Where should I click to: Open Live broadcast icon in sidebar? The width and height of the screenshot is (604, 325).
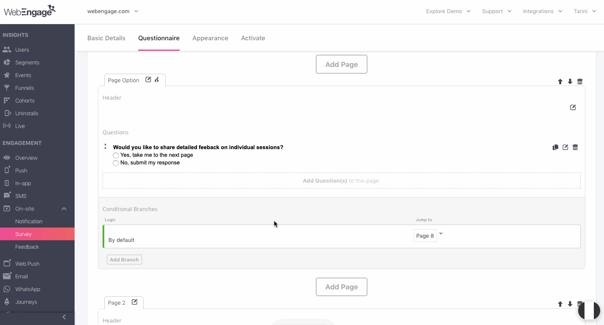(6, 126)
